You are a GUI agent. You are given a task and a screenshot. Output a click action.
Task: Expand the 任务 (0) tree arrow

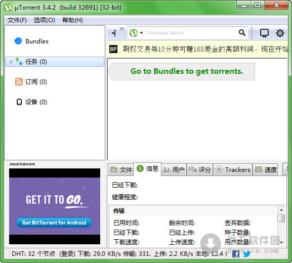tap(11, 62)
